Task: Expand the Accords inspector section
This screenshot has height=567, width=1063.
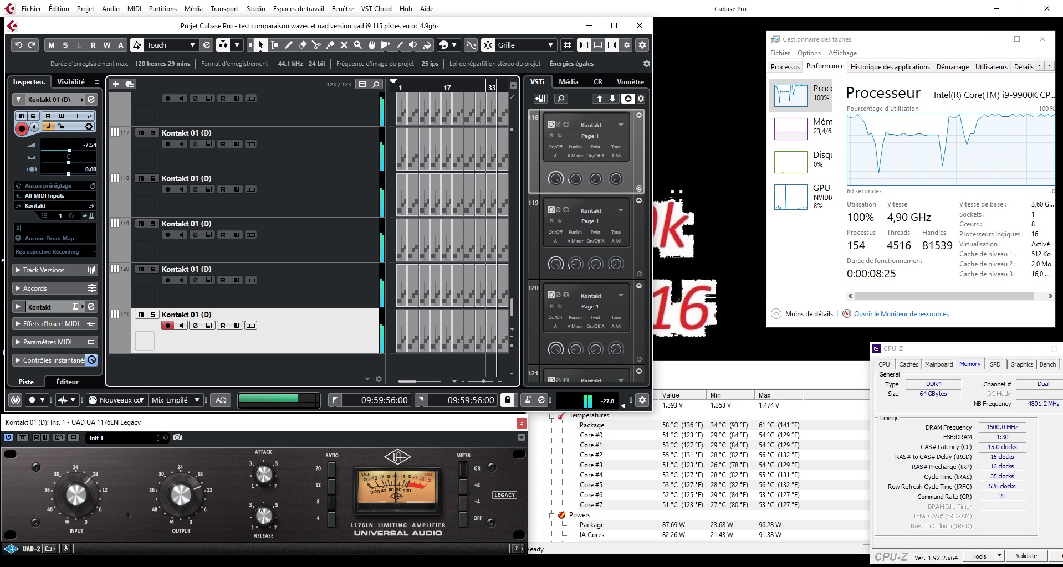Action: tap(18, 288)
